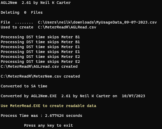The image size is (162, 129).
Task: Click the second "Meter E2" DST line
Action: point(40,62)
